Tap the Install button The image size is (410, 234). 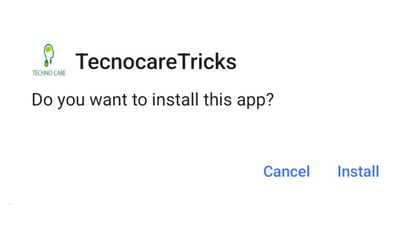point(358,171)
